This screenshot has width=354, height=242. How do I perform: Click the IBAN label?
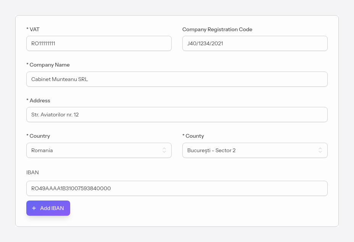point(32,172)
